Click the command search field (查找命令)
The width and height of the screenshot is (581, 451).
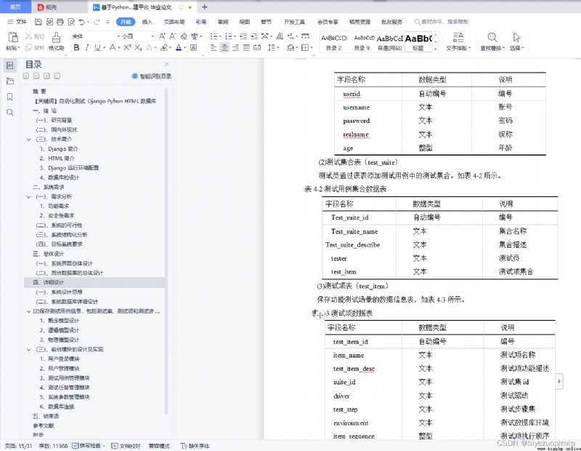(442, 22)
